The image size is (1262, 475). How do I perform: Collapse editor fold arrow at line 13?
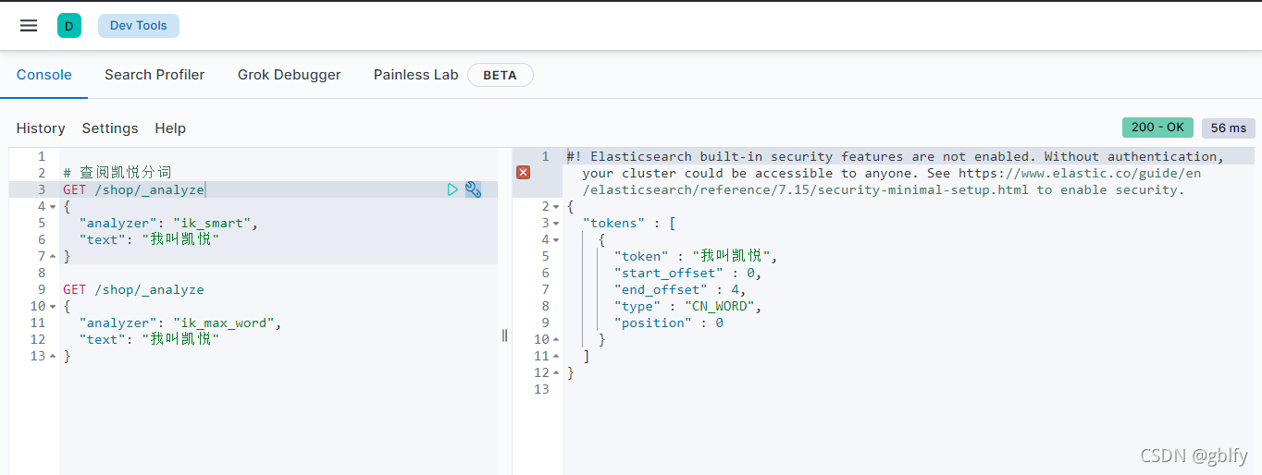(53, 356)
